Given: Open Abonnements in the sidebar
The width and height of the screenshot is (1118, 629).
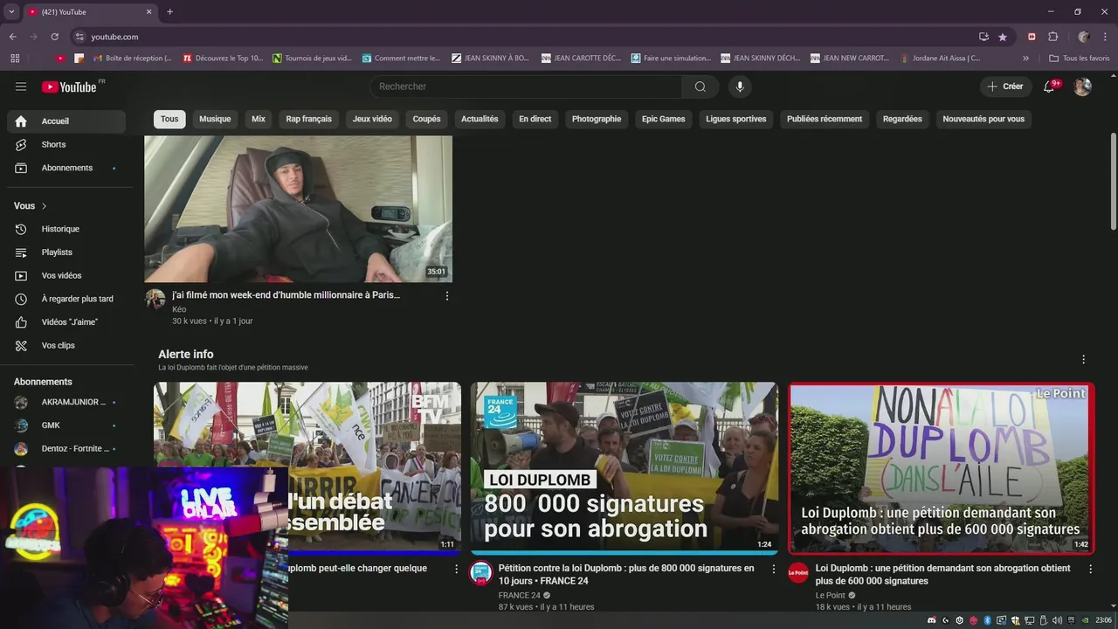Looking at the screenshot, I should pyautogui.click(x=66, y=168).
